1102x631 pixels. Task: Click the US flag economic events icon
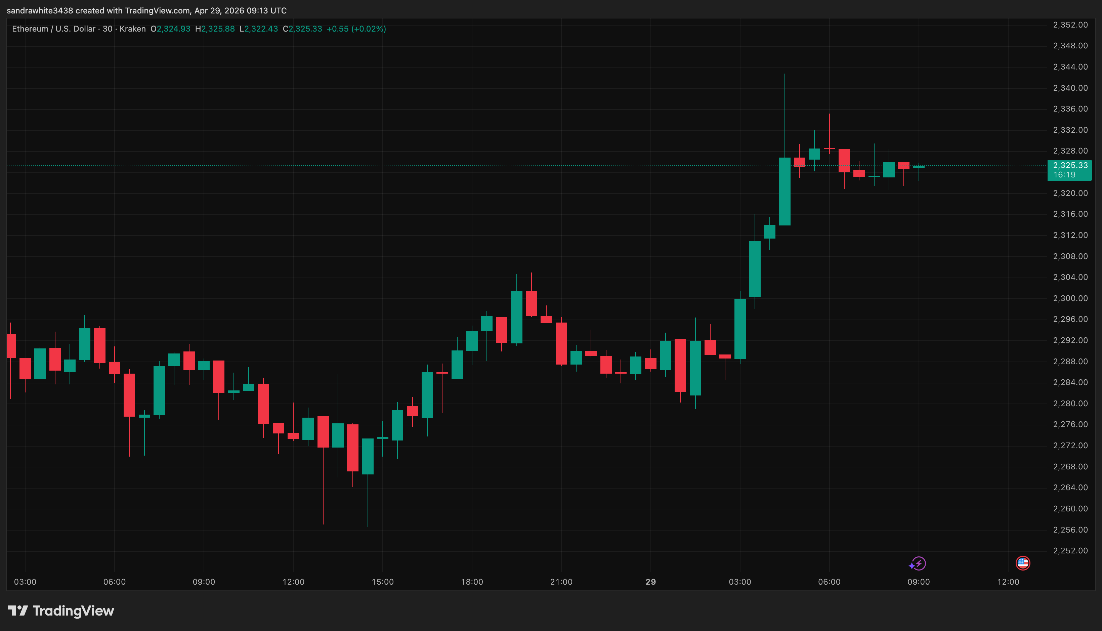pos(1023,563)
